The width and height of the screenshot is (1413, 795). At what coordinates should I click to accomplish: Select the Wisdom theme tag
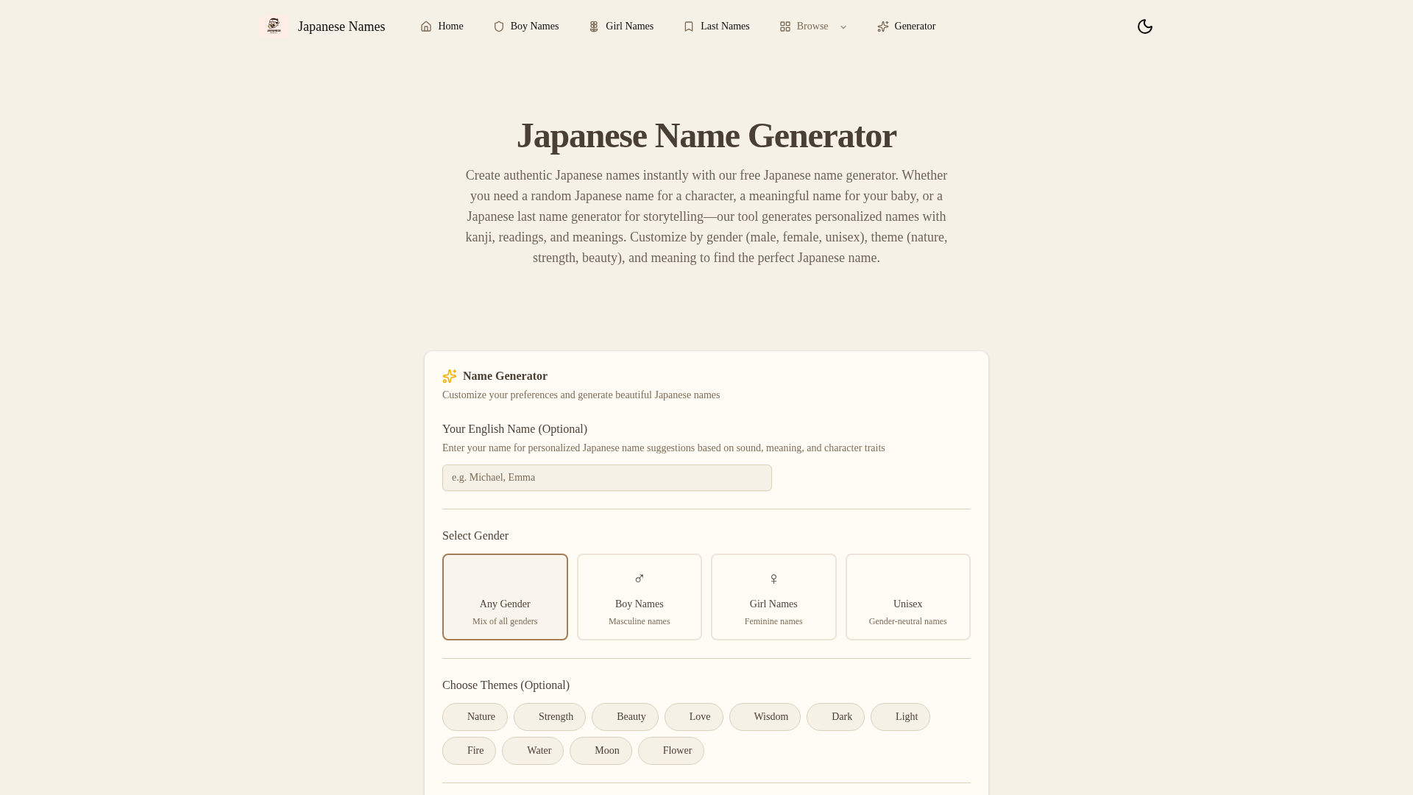(x=765, y=717)
